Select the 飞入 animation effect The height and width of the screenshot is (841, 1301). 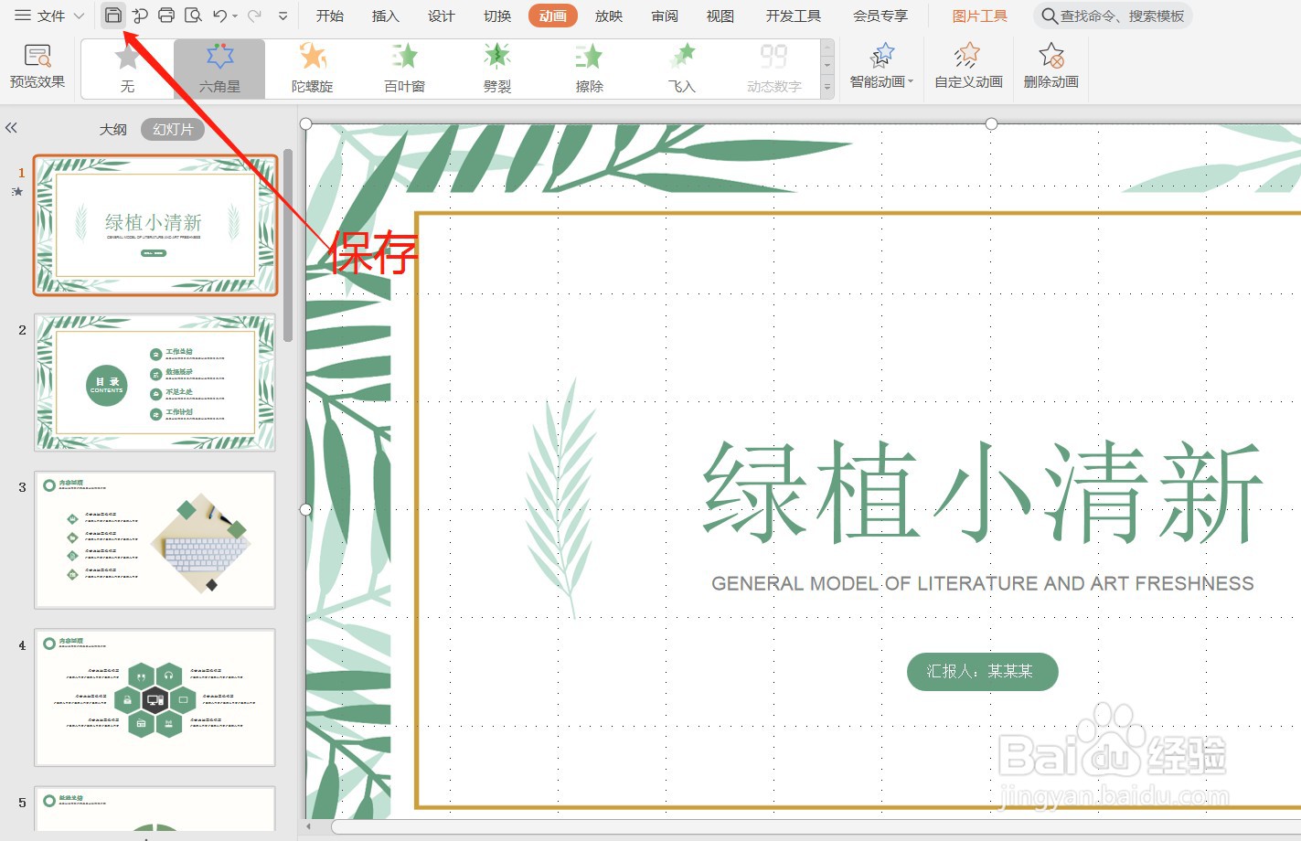pos(681,67)
